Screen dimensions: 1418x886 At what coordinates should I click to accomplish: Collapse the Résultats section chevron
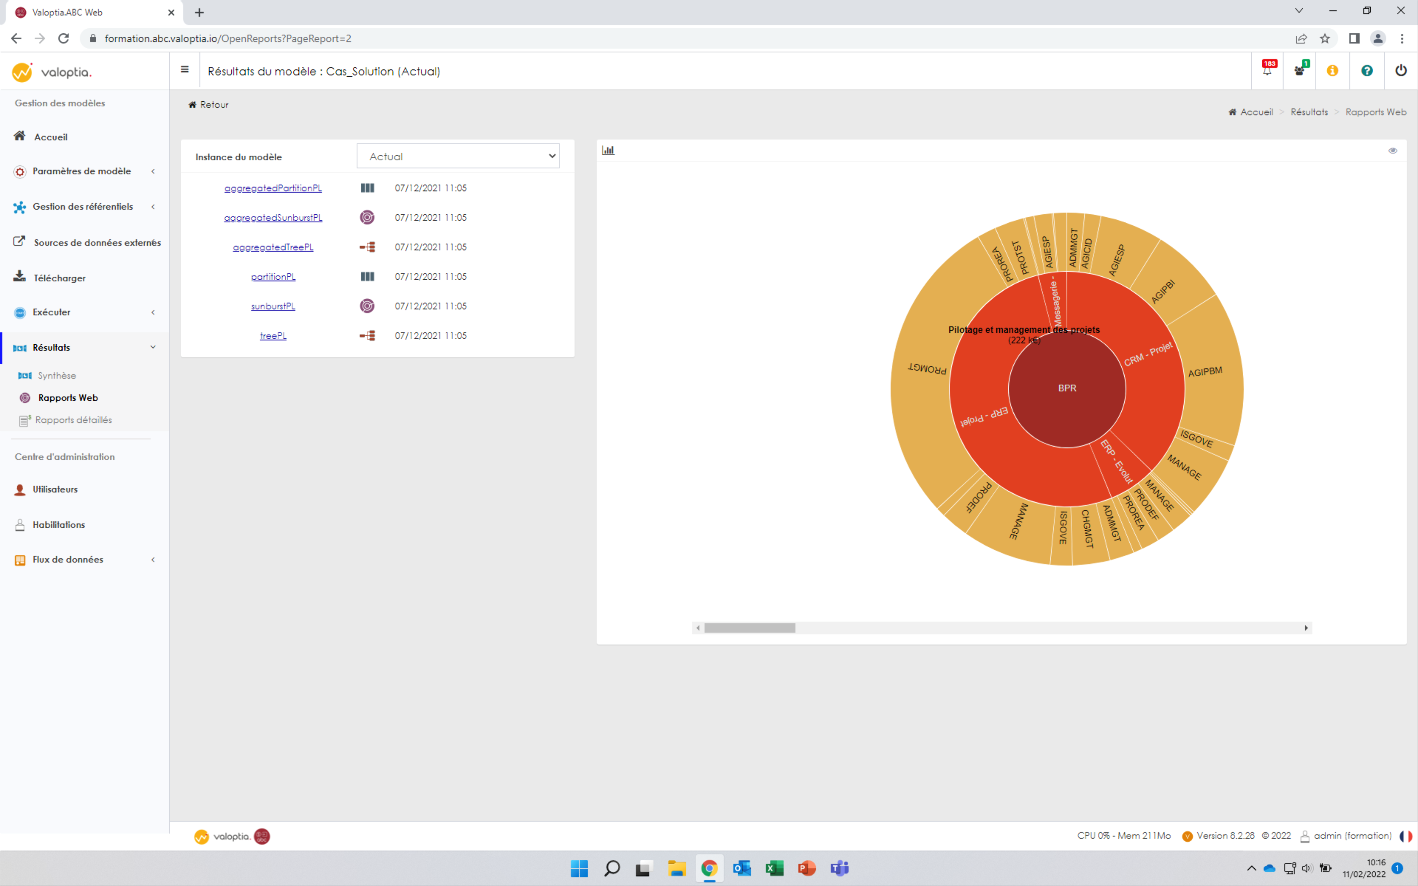click(153, 347)
